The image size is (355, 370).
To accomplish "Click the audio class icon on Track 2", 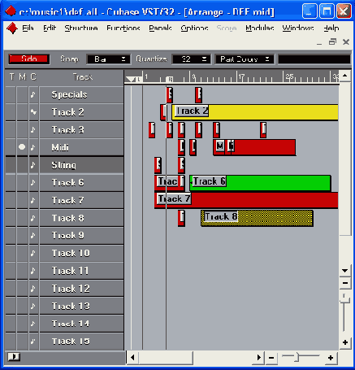I will click(33, 112).
